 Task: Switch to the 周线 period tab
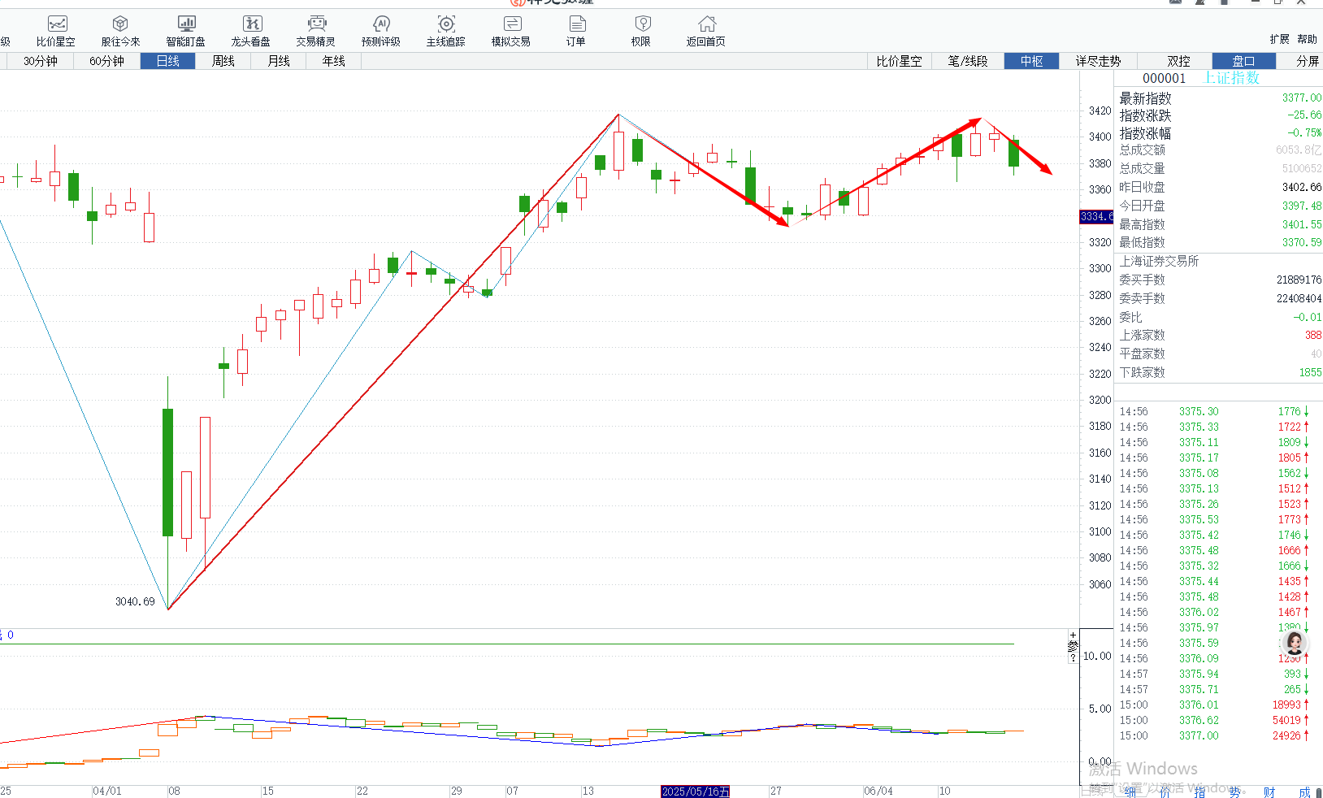click(223, 61)
